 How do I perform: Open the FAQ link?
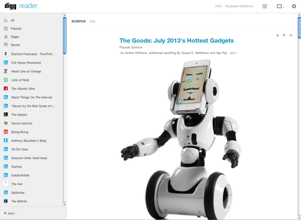(x=218, y=6)
